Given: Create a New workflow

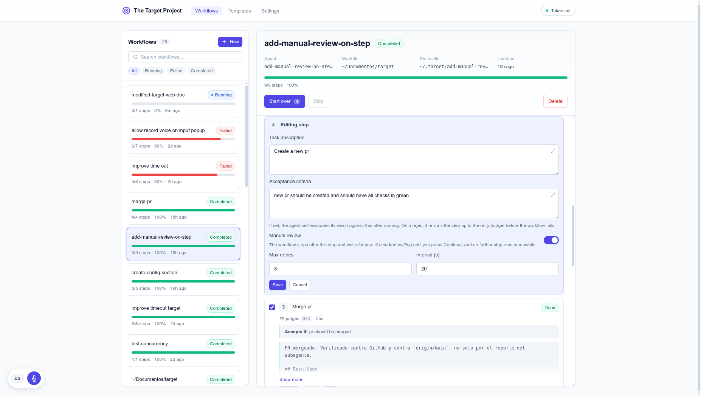Looking at the screenshot, I should point(230,42).
